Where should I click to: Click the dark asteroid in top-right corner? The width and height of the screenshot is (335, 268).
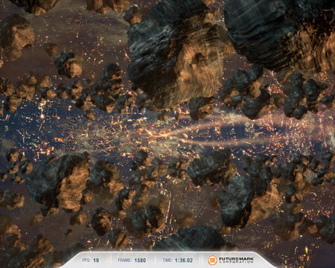[281, 32]
